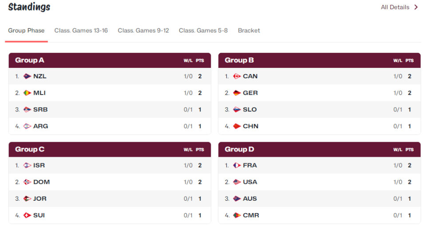The image size is (426, 234).
Task: Click the USA flag icon
Action: click(x=237, y=182)
